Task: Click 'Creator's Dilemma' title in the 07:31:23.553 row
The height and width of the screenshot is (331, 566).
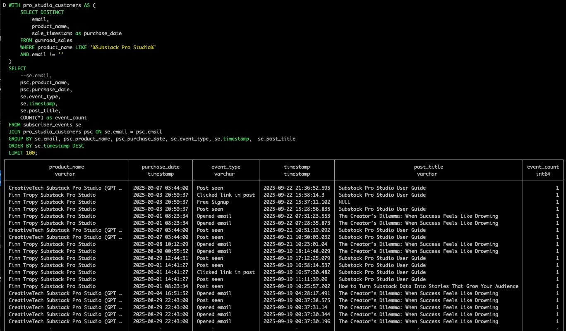Action: point(418,216)
